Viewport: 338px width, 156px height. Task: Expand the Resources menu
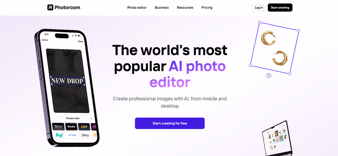click(x=185, y=7)
